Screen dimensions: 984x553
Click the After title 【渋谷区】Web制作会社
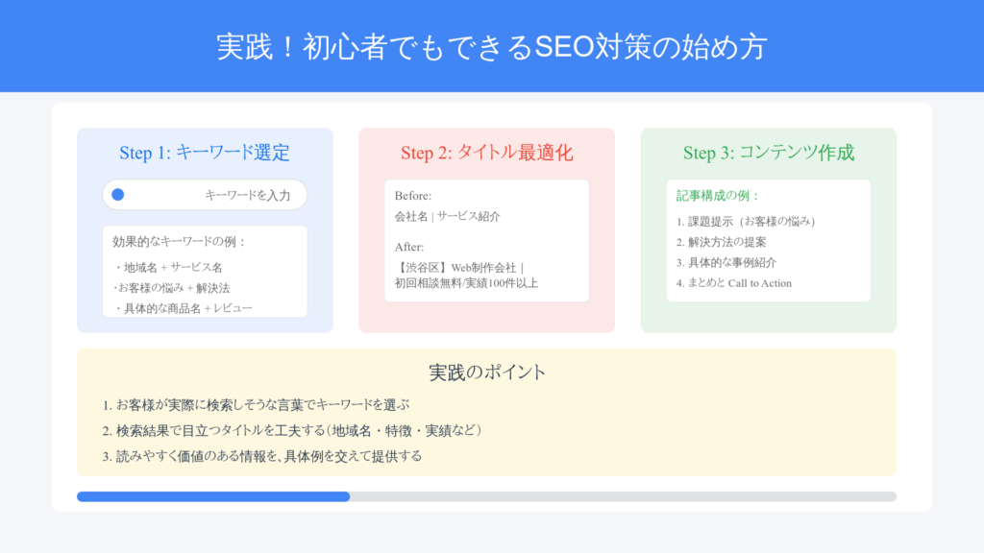click(x=459, y=268)
